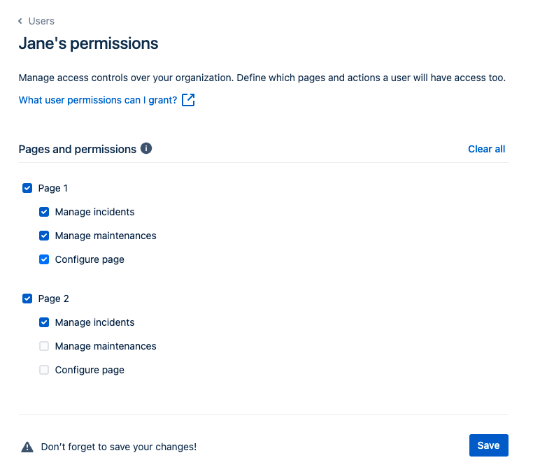
Task: Click Manage maintenances label under Page 2
Action: click(x=106, y=346)
